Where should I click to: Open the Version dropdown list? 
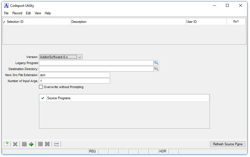[x=61, y=57]
